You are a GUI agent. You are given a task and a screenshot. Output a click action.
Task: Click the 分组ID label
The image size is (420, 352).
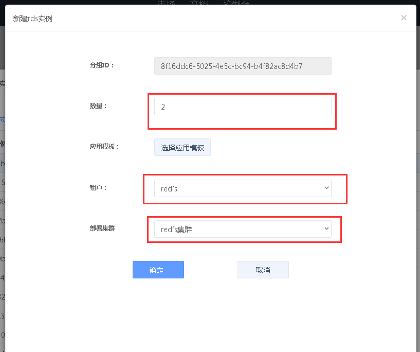(x=102, y=65)
